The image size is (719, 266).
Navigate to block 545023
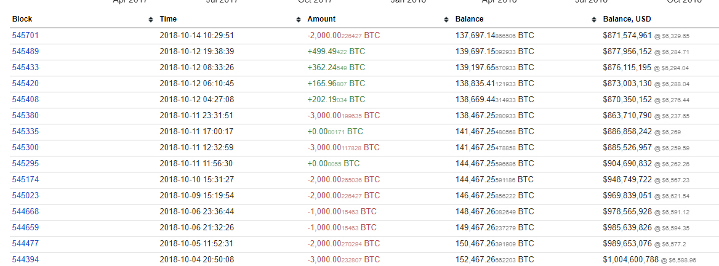coord(25,196)
